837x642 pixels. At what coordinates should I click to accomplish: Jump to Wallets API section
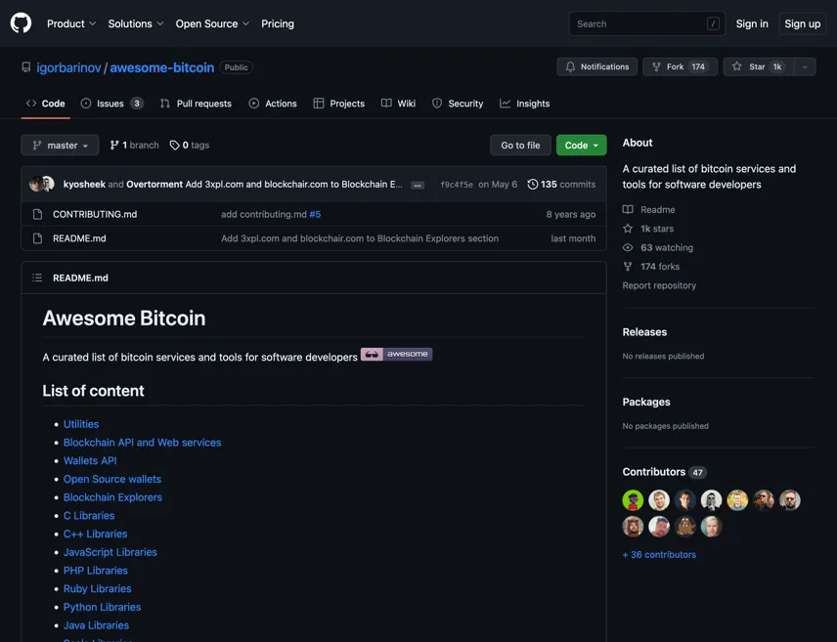tap(90, 460)
